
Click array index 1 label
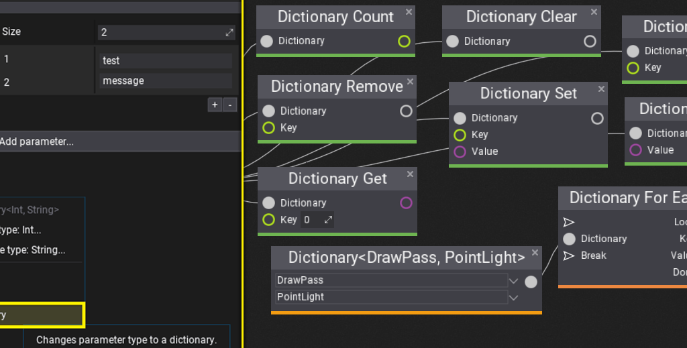[6, 59]
